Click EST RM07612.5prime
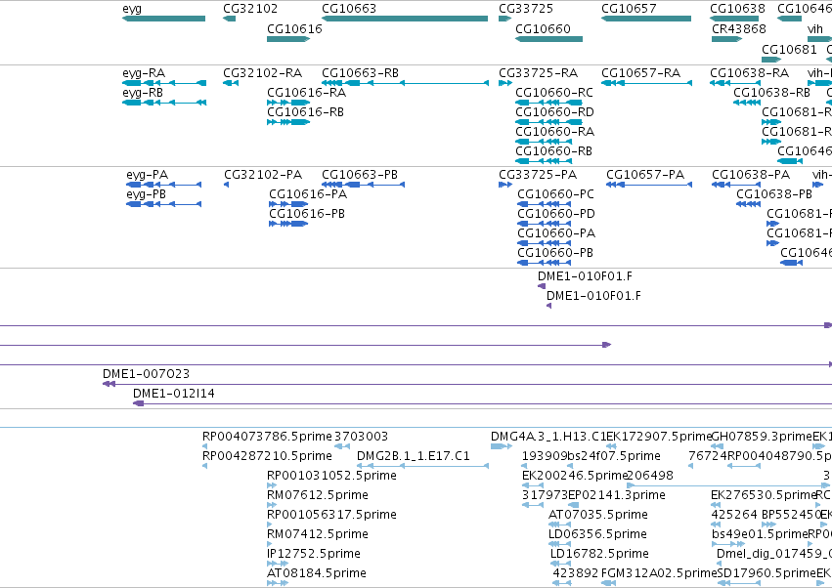The width and height of the screenshot is (832, 588). [318, 495]
